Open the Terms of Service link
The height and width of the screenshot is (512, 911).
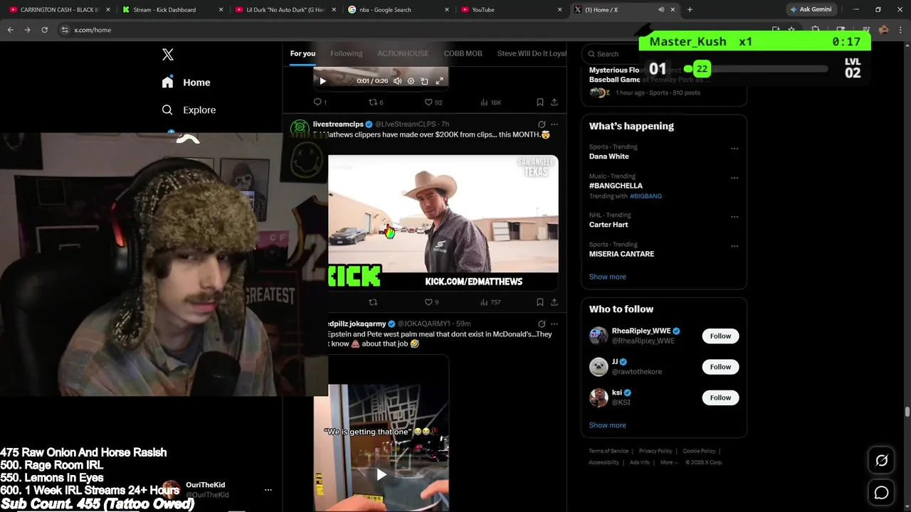click(x=609, y=451)
